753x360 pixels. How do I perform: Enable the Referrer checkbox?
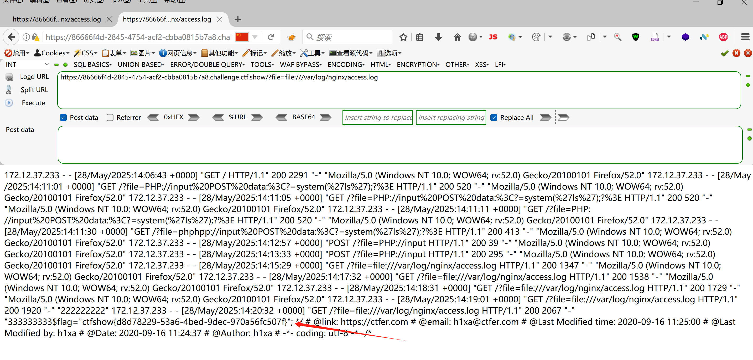tap(110, 117)
